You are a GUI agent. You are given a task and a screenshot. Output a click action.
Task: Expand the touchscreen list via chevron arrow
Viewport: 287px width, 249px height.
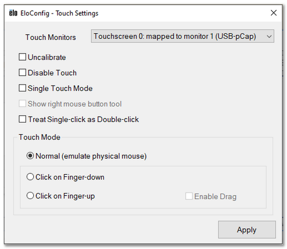[269, 36]
